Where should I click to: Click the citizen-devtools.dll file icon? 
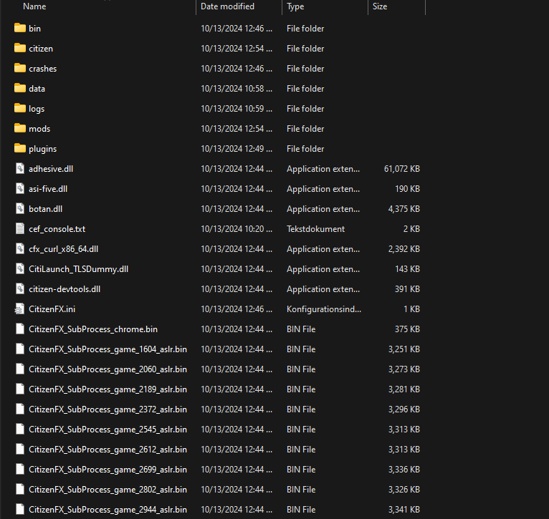20,289
